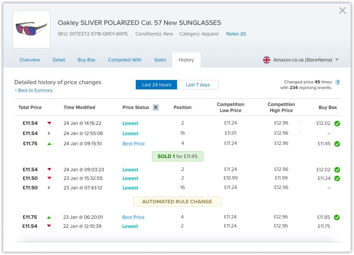Click the green checkmark next to the £11.24 Buy Box

coord(337,178)
